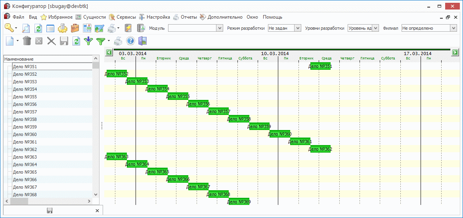Open dropdown arrow next to new document
The image size is (463, 218).
(x=17, y=40)
